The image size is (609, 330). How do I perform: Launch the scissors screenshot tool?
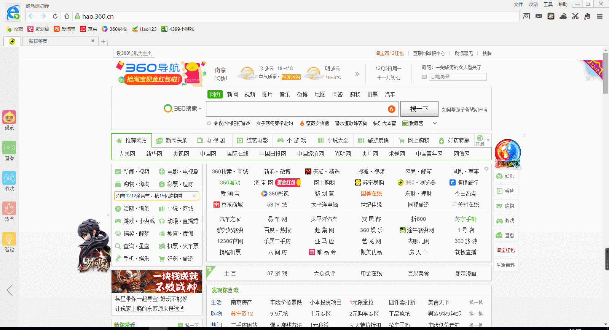(x=575, y=16)
